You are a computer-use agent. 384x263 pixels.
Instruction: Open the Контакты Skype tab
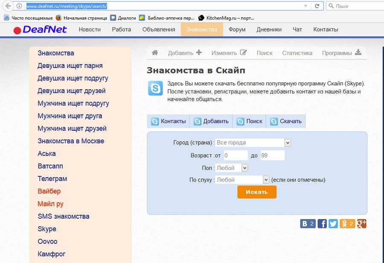coord(169,121)
